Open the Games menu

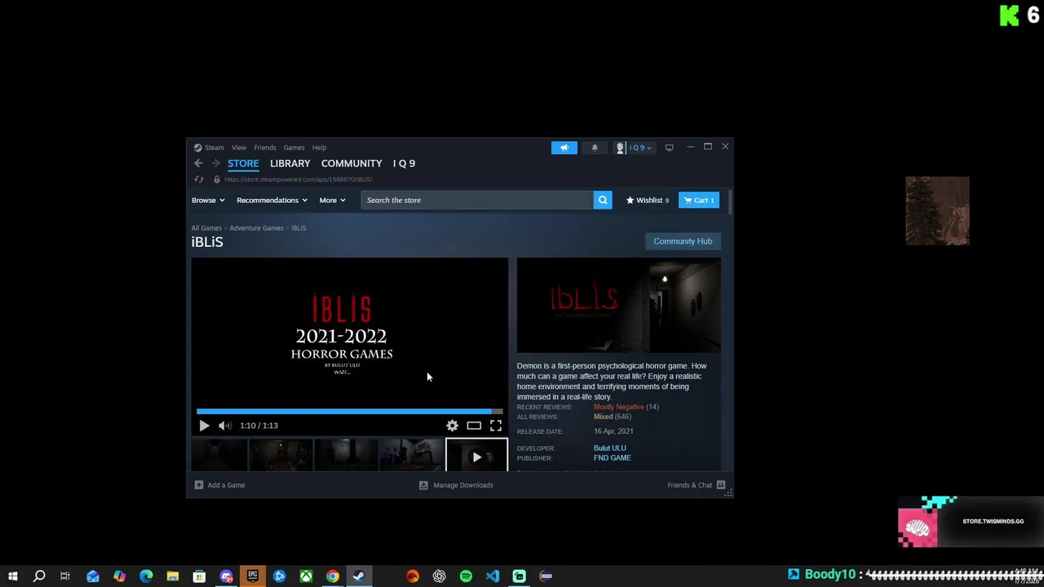click(294, 148)
